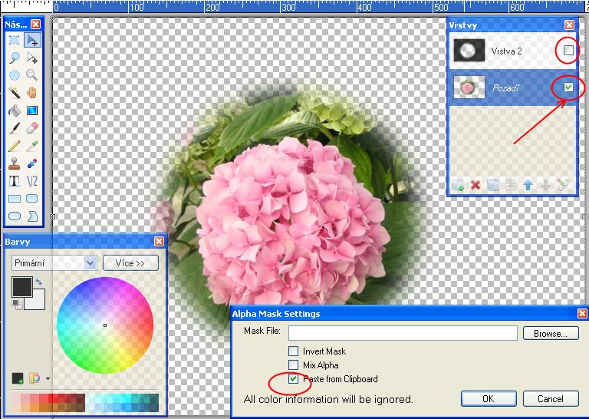
Task: Check the Mix Alpha option
Action: pyautogui.click(x=293, y=365)
